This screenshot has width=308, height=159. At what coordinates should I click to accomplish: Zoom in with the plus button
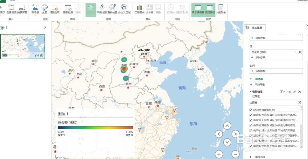pyautogui.click(x=219, y=154)
